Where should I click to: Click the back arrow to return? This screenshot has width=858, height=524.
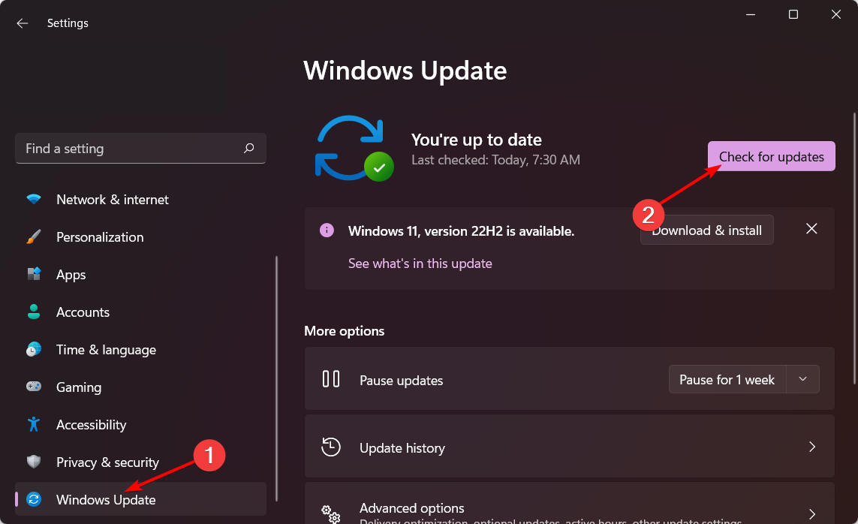(22, 23)
